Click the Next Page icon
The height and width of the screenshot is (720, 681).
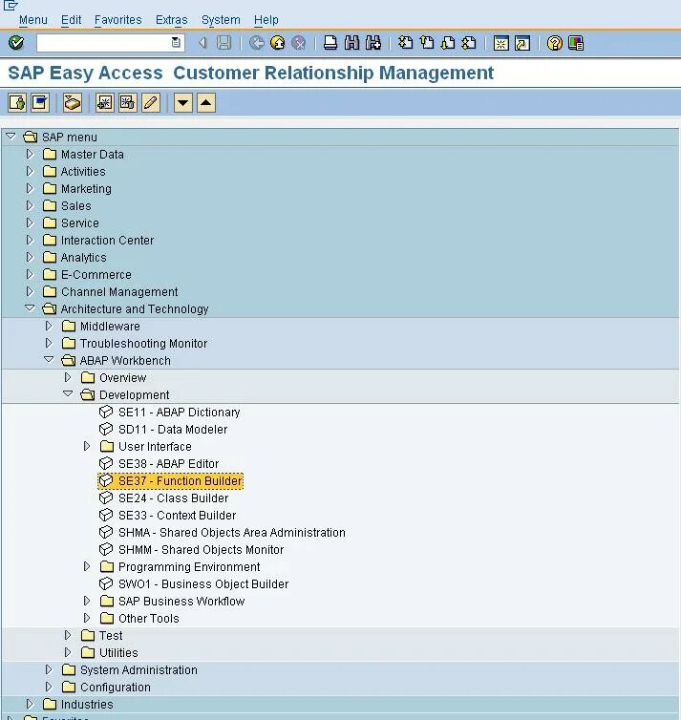[448, 43]
